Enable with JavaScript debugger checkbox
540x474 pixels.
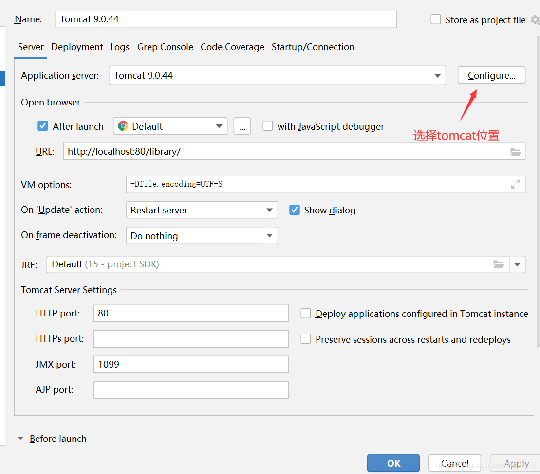pos(268,126)
